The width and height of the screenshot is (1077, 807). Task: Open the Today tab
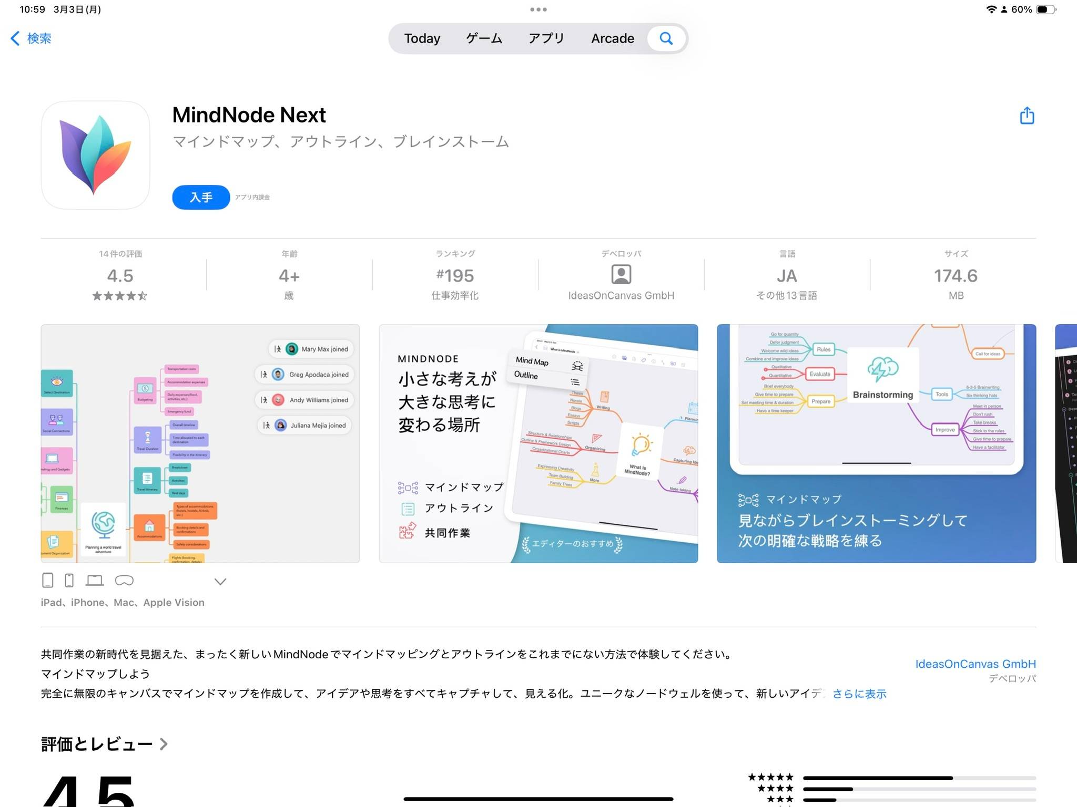(x=422, y=38)
